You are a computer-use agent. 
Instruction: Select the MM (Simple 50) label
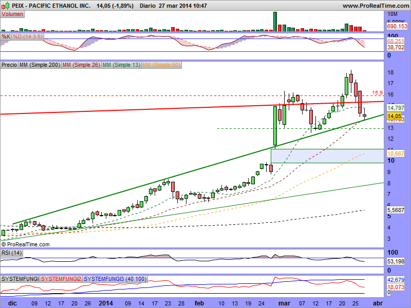tap(161, 65)
